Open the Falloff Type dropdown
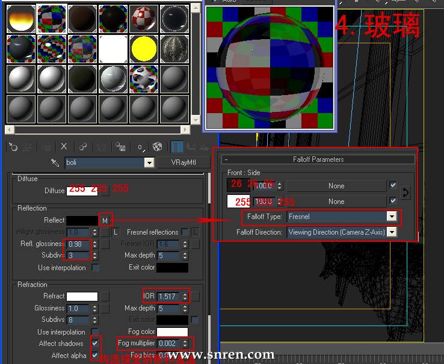Screen dimensions: 444x364 (392, 217)
